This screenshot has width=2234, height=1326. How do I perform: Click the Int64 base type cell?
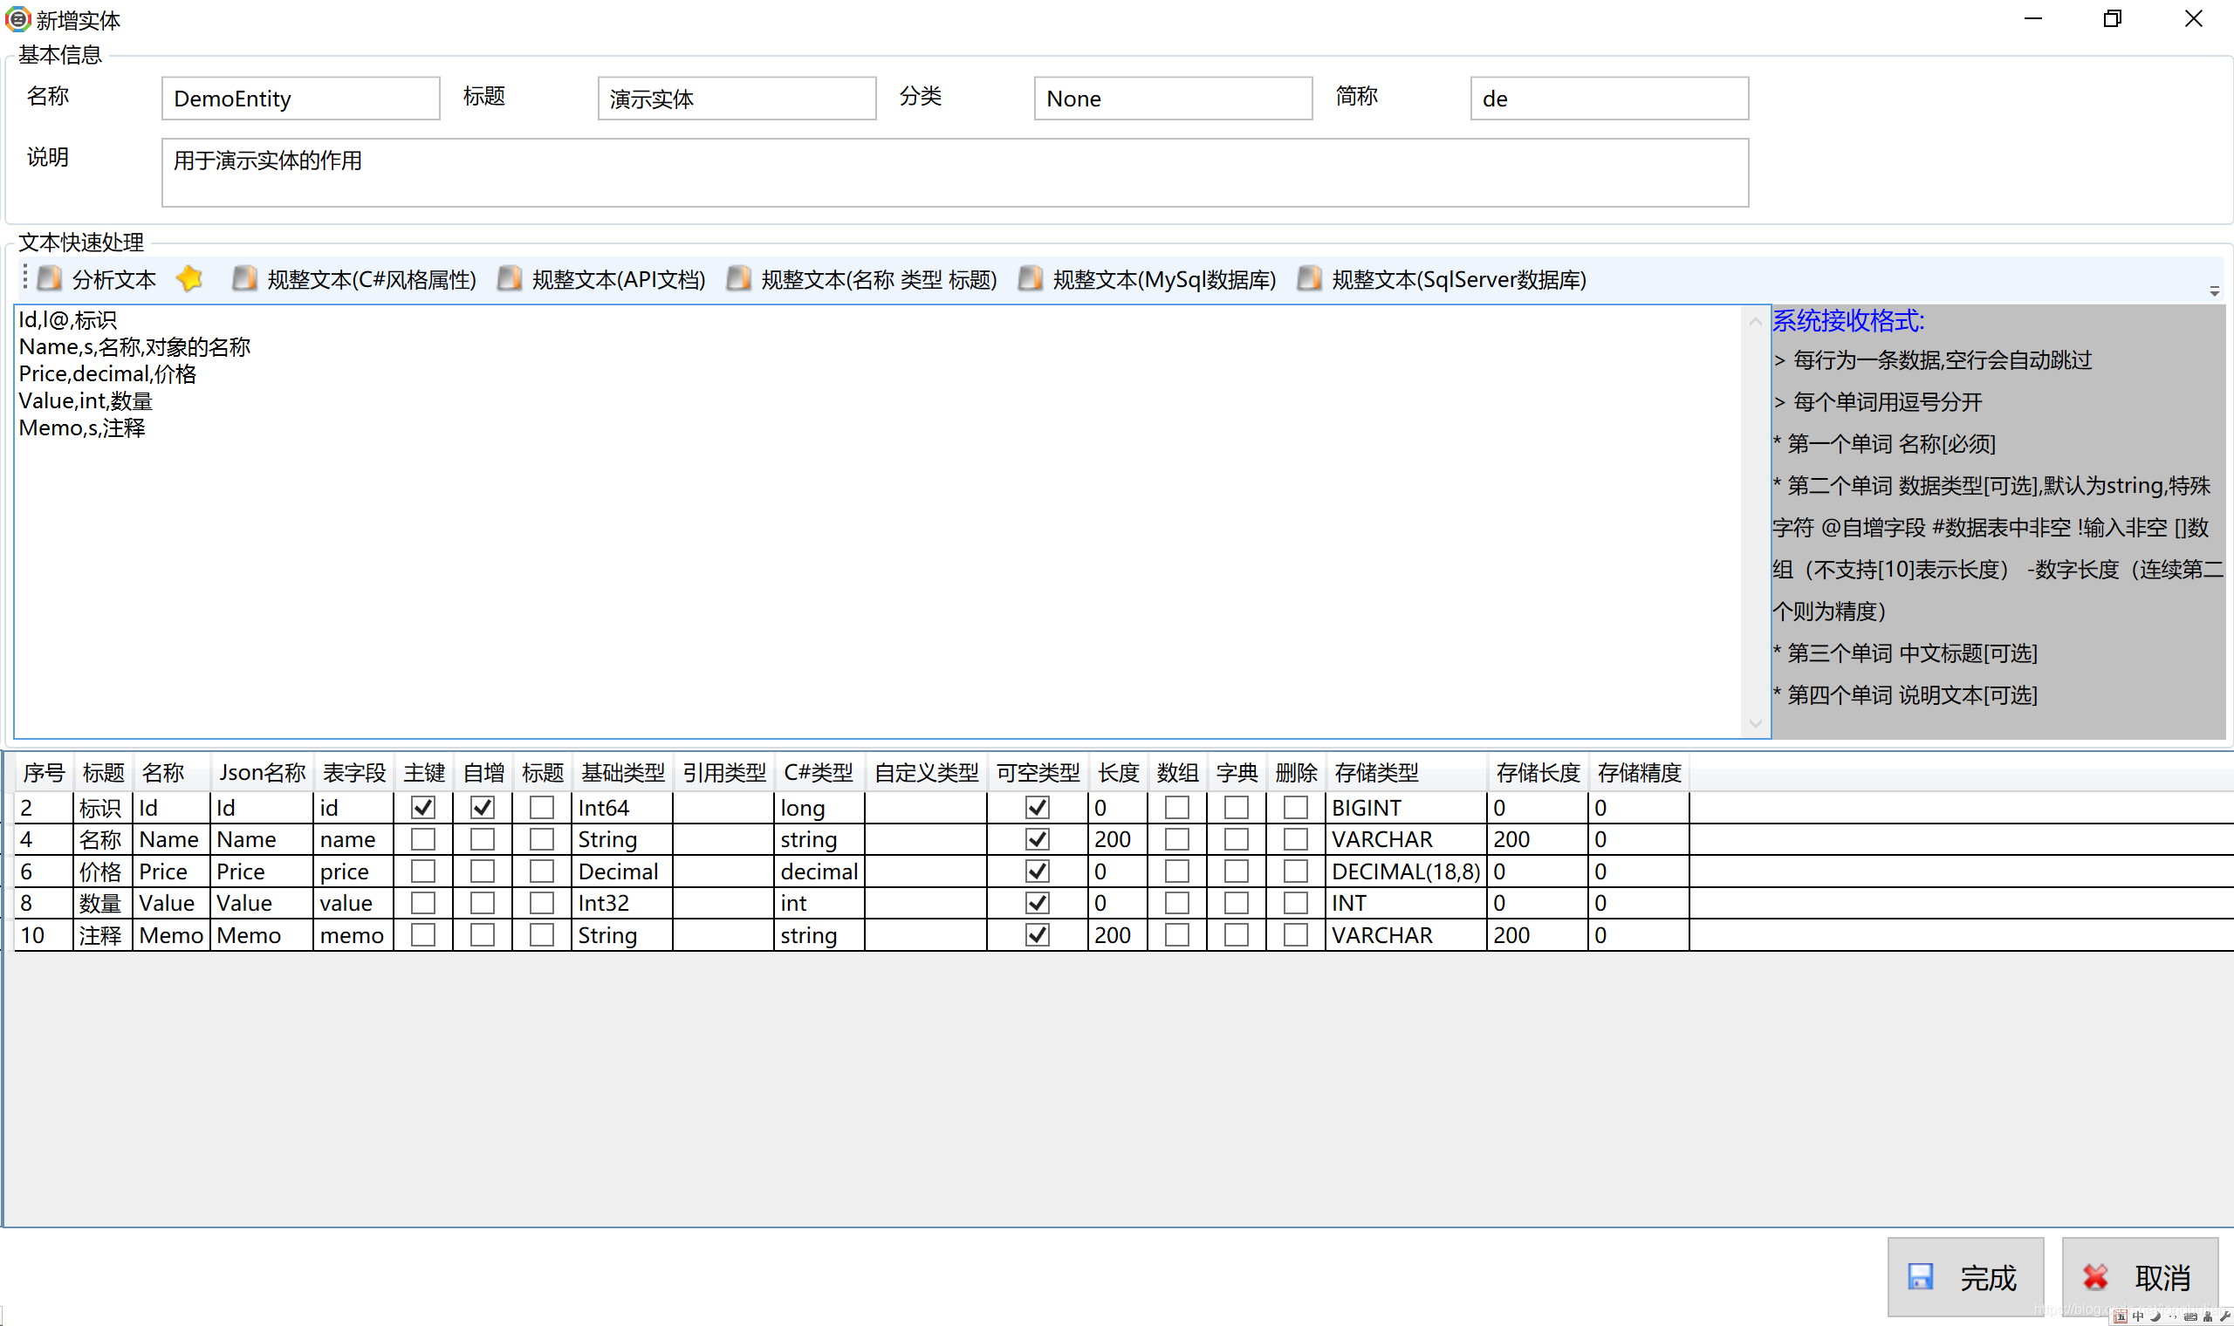coord(622,808)
